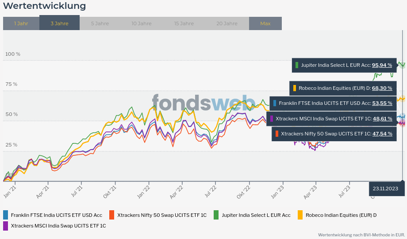
Task: Click the green Jupiter India legend swatch
Action: [x=216, y=215]
